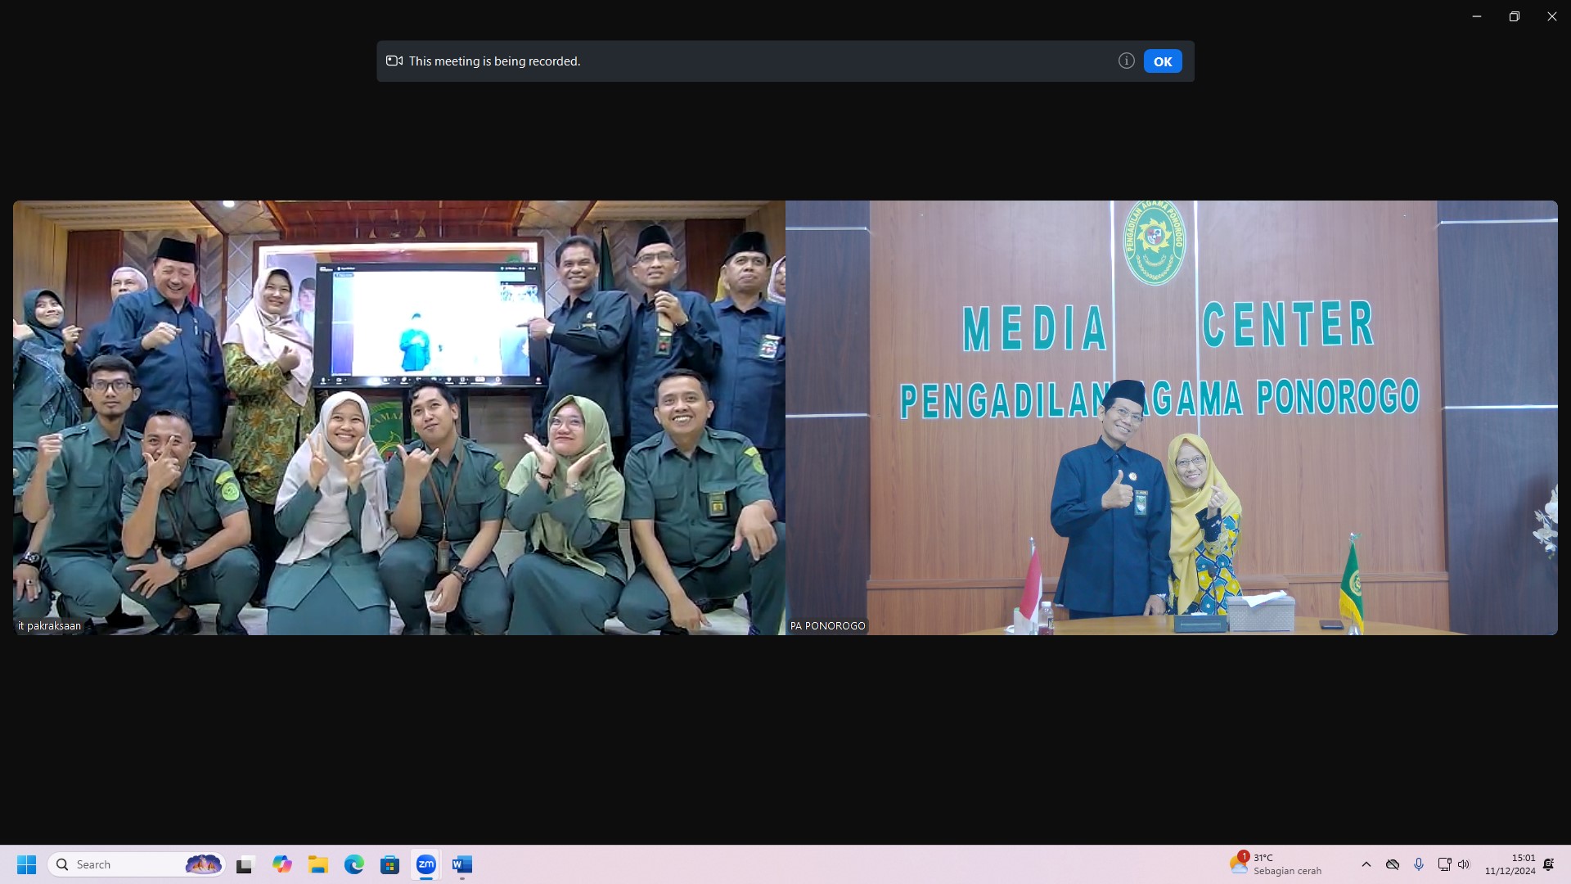The image size is (1571, 884).
Task: Open Copilot from taskbar
Action: 281,864
